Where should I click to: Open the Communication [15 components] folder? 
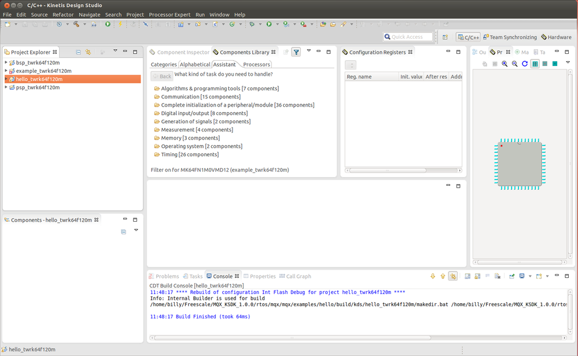coord(197,97)
